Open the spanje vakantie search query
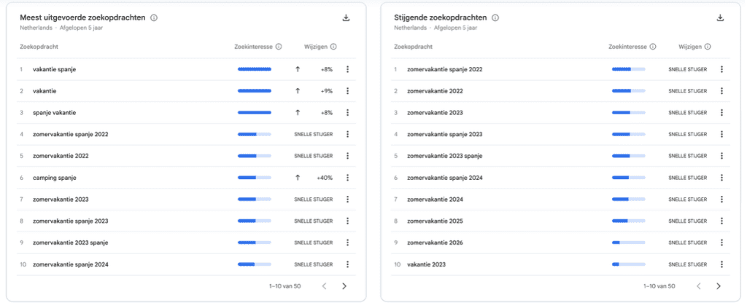 click(54, 113)
